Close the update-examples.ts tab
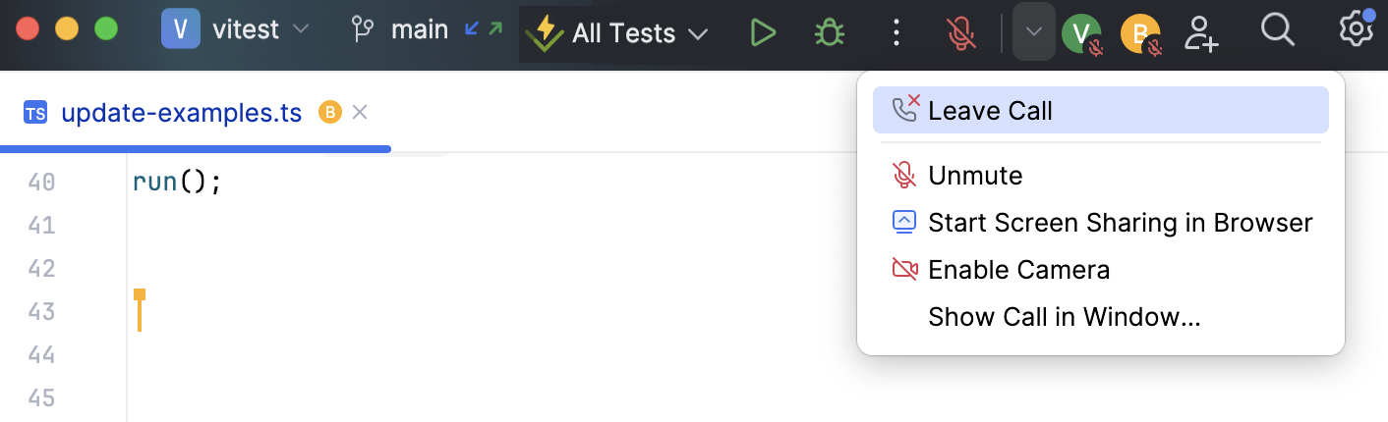 pyautogui.click(x=360, y=113)
